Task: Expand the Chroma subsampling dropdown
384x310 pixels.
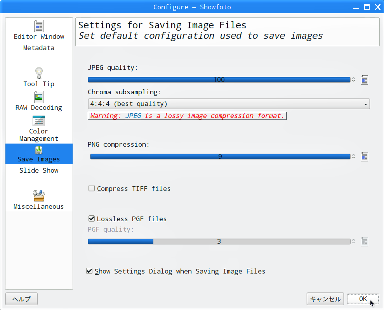Action: click(x=229, y=104)
